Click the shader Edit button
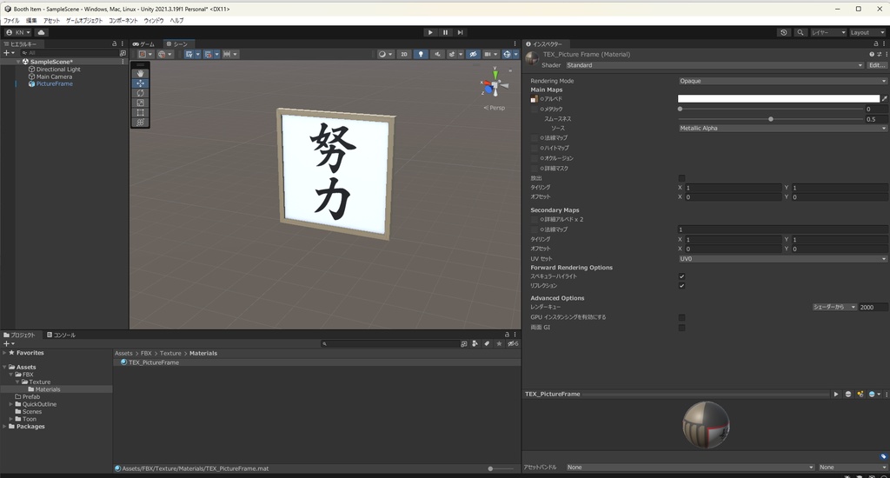Screen dimensions: 890x478 (877, 65)
